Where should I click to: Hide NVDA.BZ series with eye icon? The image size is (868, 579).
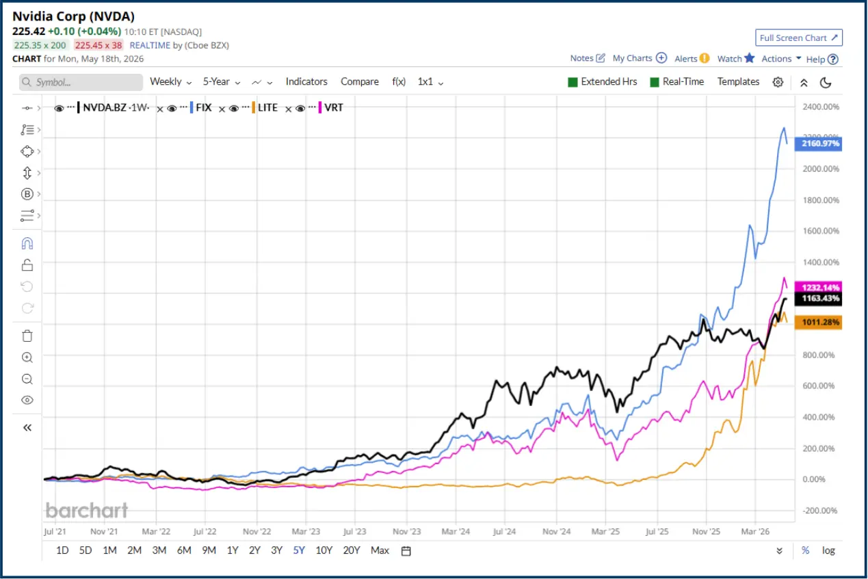pyautogui.click(x=59, y=108)
